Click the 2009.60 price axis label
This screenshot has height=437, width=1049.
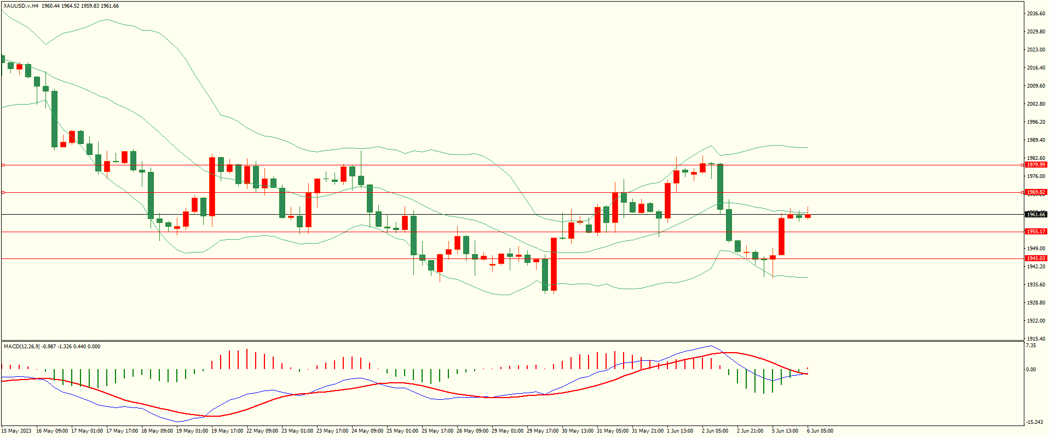click(x=1036, y=86)
